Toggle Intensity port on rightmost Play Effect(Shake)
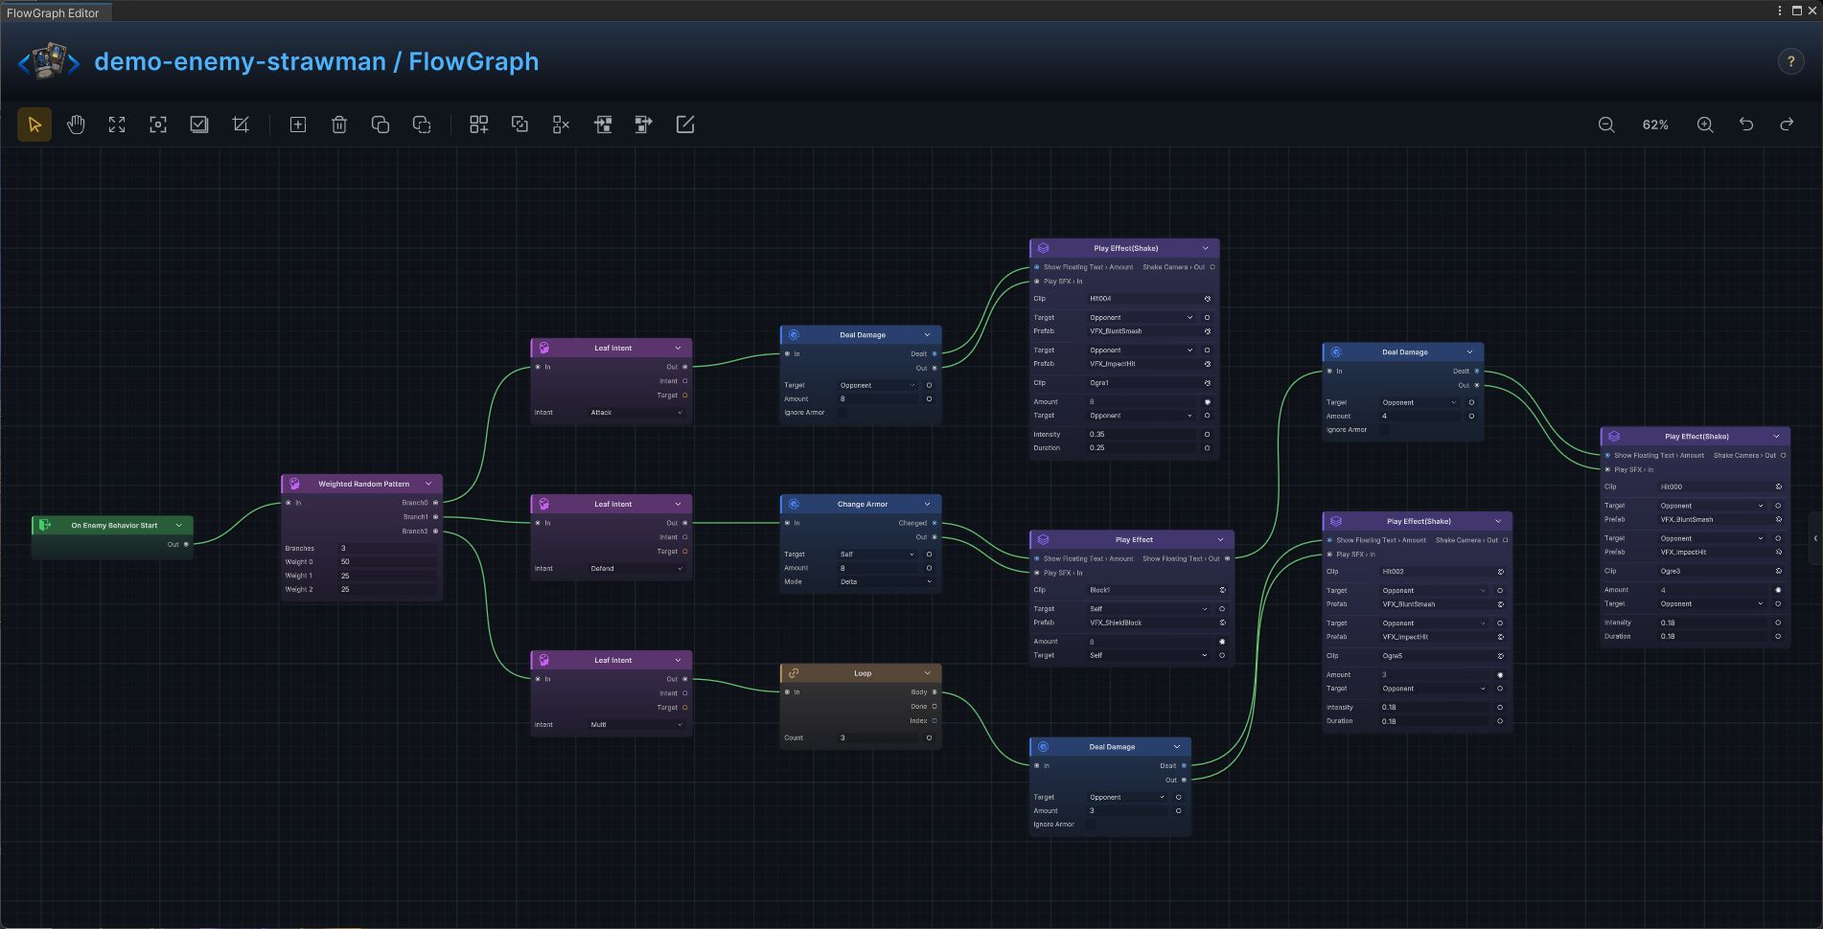The image size is (1823, 929). click(x=1778, y=623)
